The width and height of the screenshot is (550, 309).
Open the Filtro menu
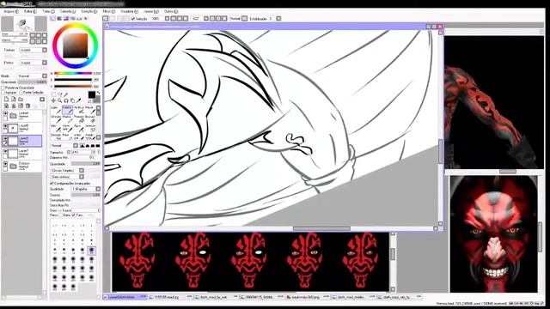point(108,11)
